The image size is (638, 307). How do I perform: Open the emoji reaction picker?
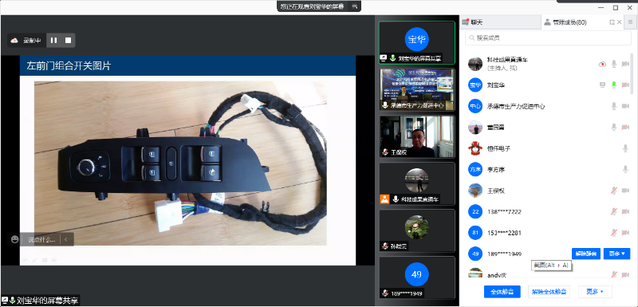click(15, 239)
